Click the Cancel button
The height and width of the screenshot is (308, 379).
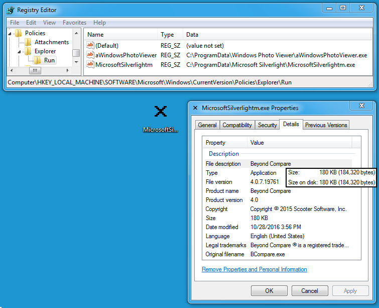click(310, 290)
